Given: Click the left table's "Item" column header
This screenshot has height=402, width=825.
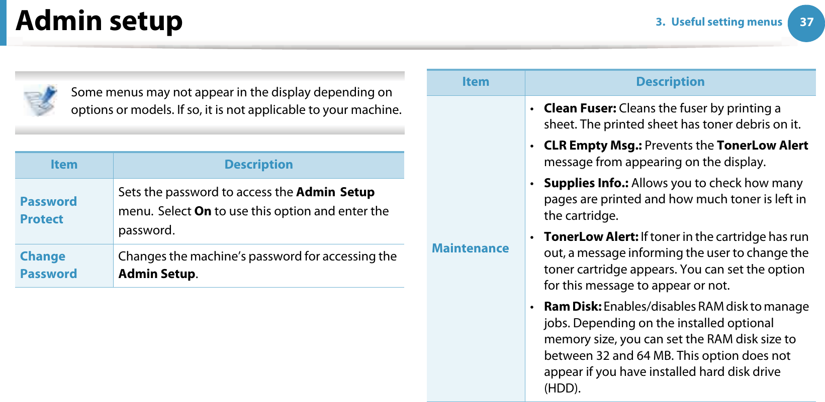Looking at the screenshot, I should pos(64,165).
